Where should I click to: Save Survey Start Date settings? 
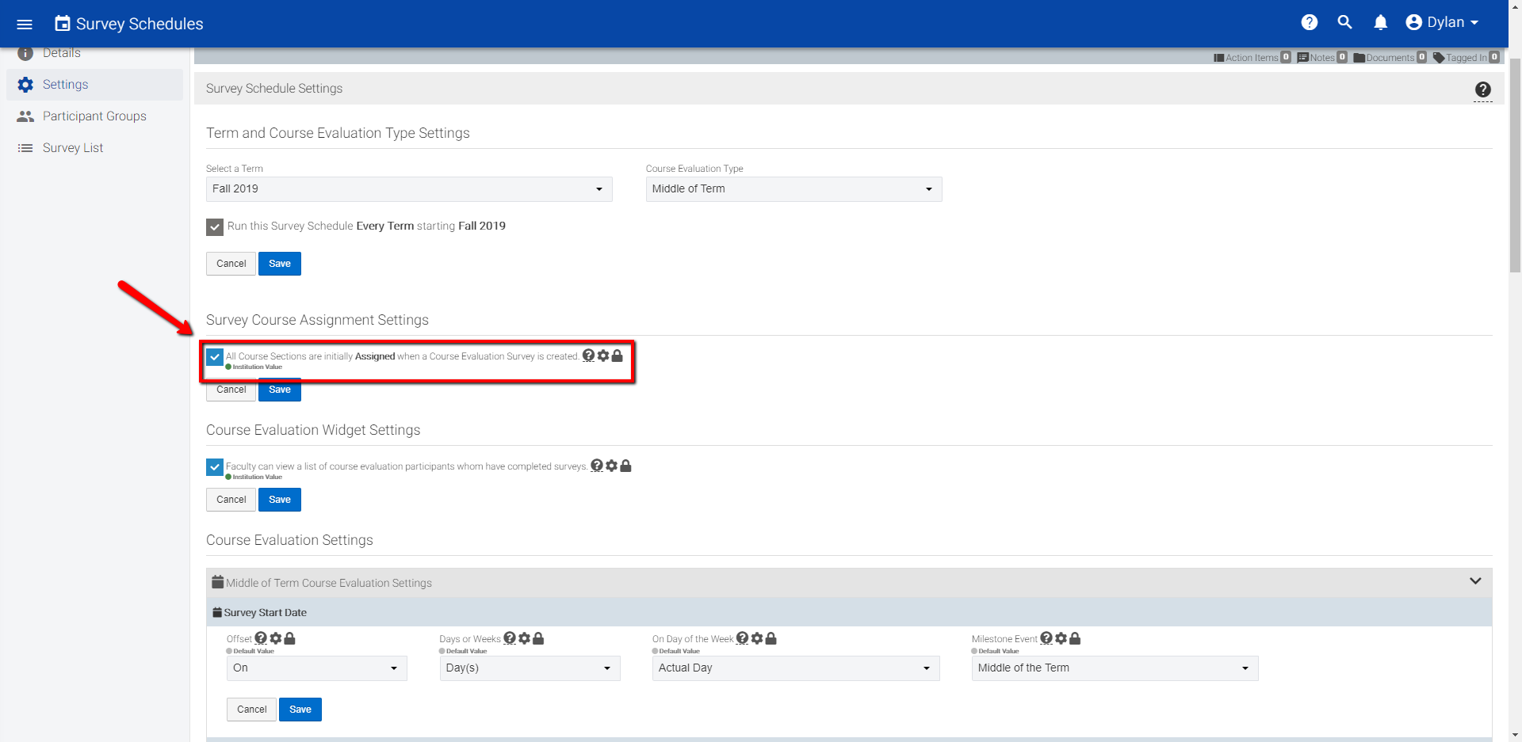point(300,710)
